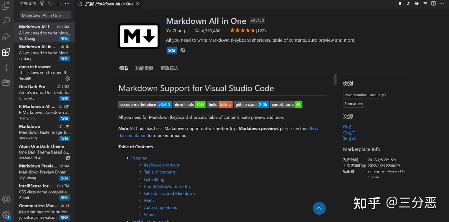Toggle italic formatting in the editor toolbar

point(408,4)
